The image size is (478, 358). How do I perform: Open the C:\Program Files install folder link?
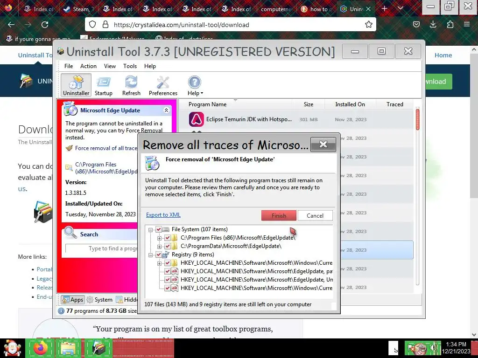[x=106, y=168]
